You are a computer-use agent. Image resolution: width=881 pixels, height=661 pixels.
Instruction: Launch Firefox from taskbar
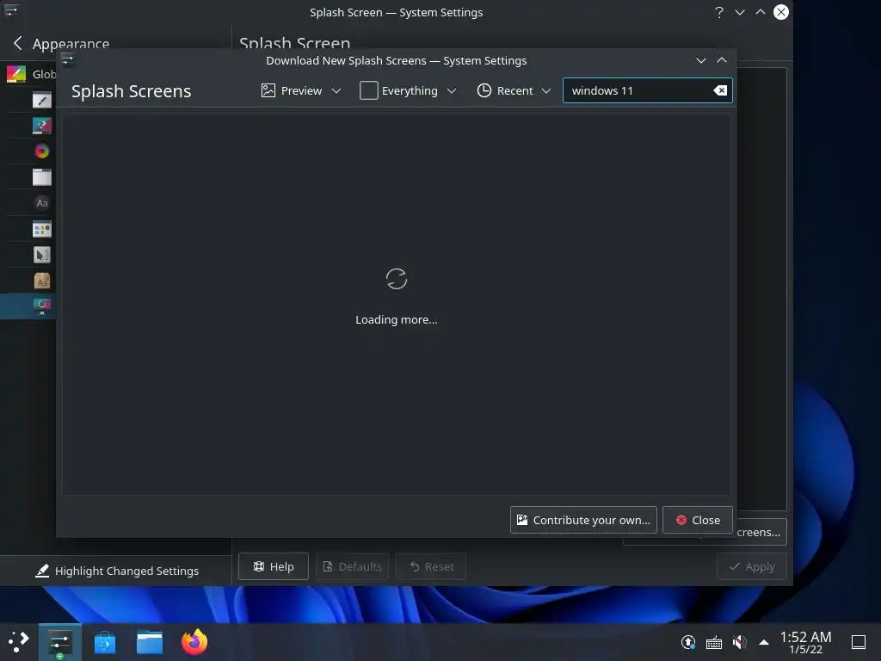(x=194, y=642)
